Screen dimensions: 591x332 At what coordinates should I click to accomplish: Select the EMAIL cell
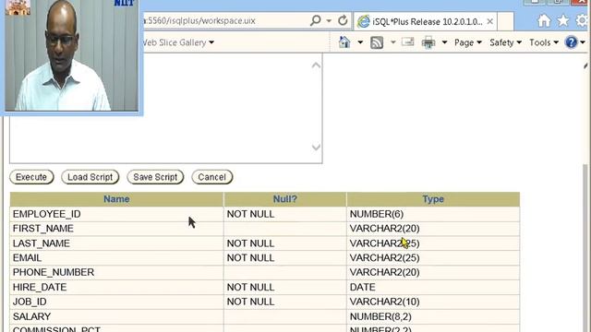pos(116,258)
